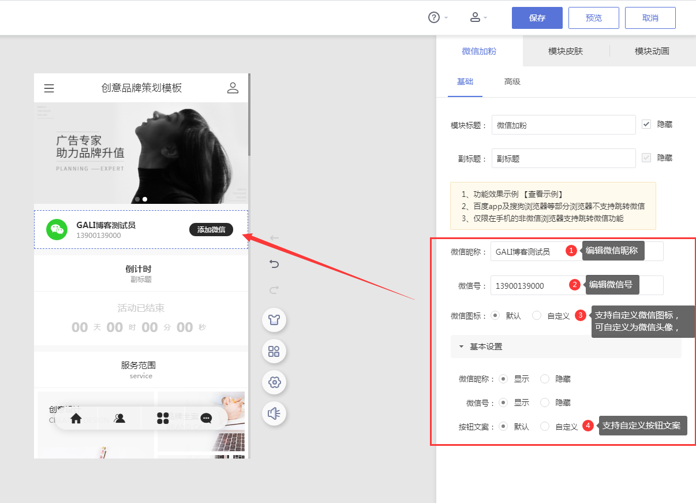The image size is (696, 503).
Task: Click the profile icon in phone preview header
Action: click(x=233, y=88)
